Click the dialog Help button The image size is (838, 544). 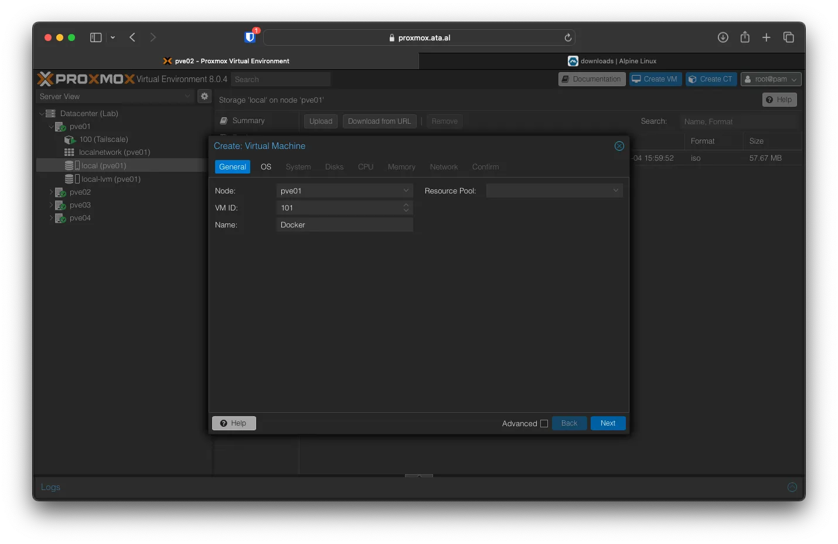[x=234, y=423]
